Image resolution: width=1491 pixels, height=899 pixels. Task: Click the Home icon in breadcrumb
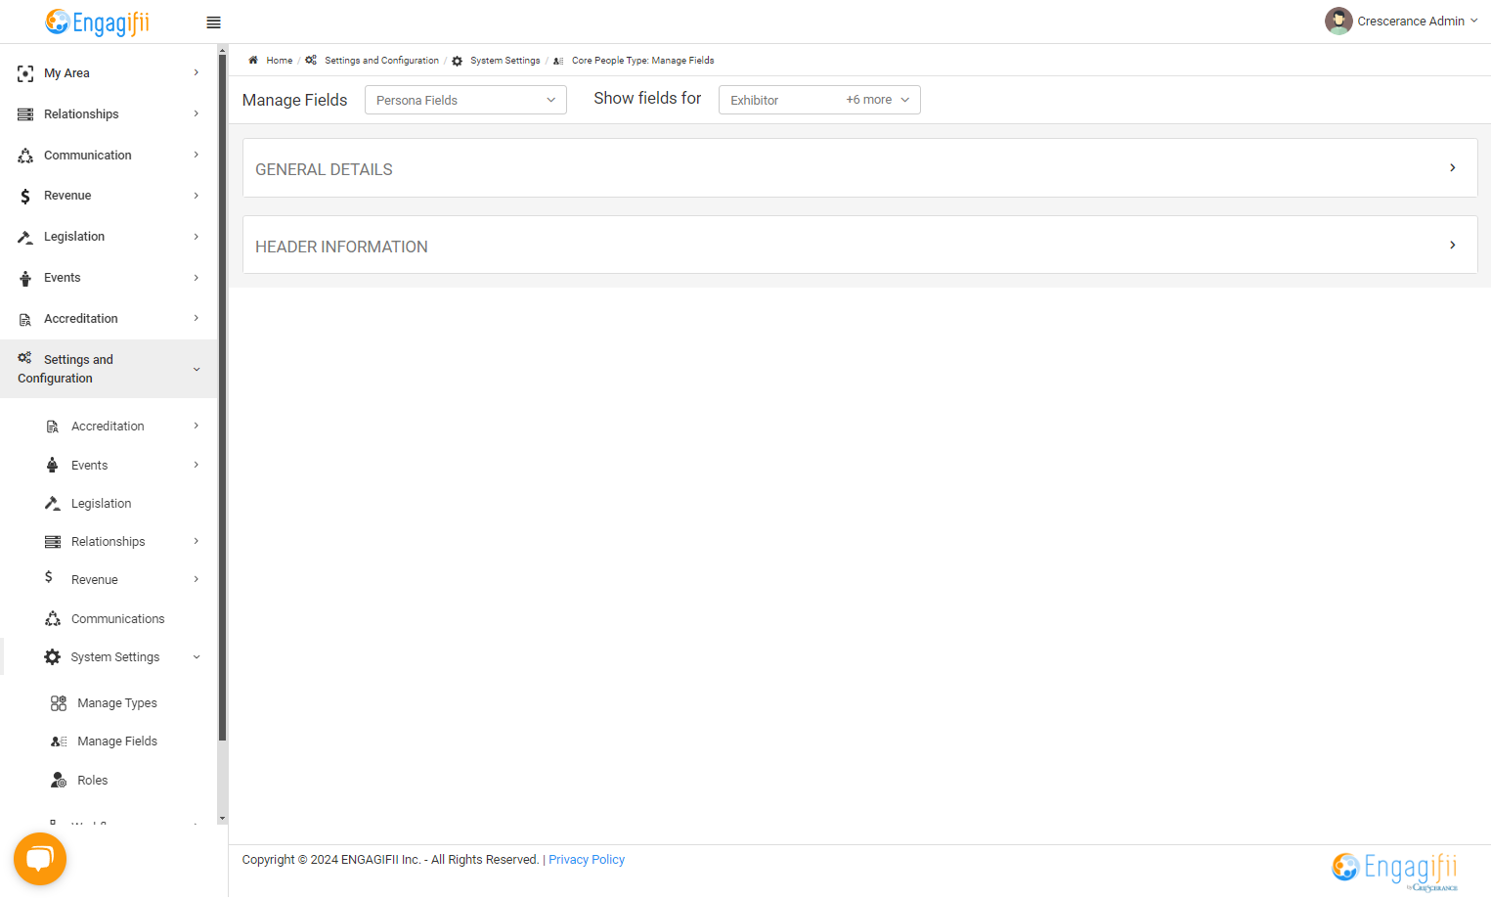click(x=253, y=60)
